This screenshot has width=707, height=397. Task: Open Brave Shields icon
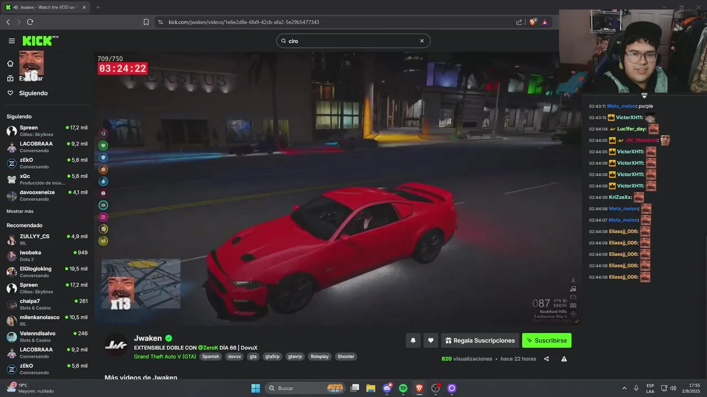pyautogui.click(x=533, y=22)
